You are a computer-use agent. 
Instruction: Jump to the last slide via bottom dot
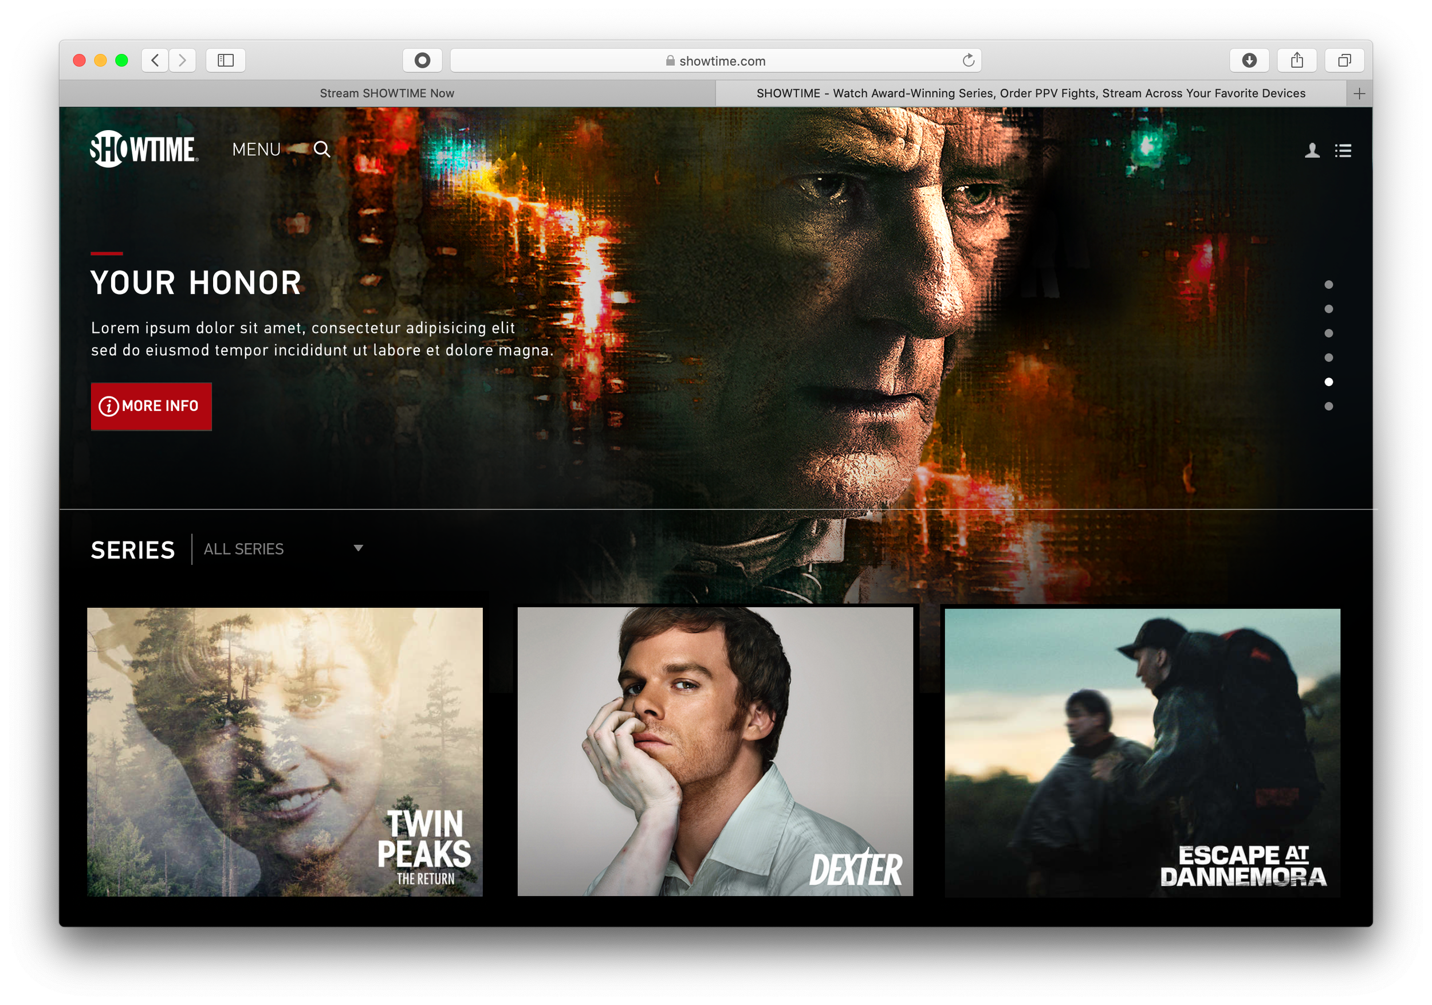(1329, 406)
